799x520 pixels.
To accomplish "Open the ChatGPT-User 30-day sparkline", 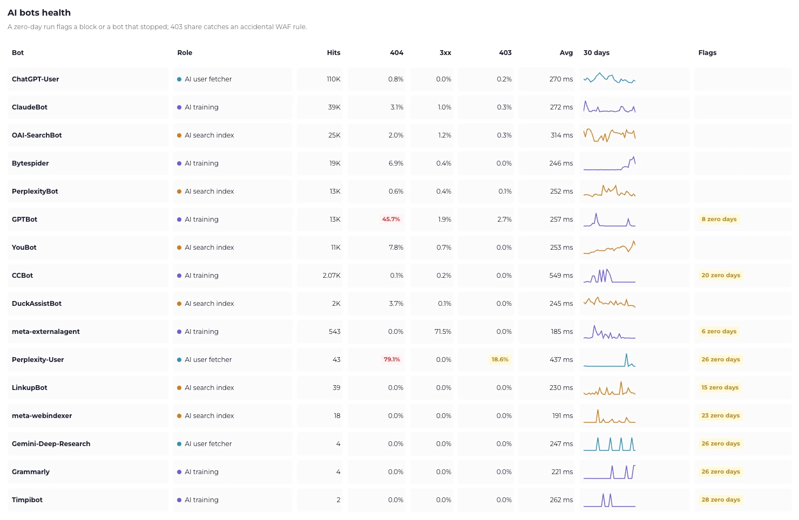I will [x=610, y=78].
